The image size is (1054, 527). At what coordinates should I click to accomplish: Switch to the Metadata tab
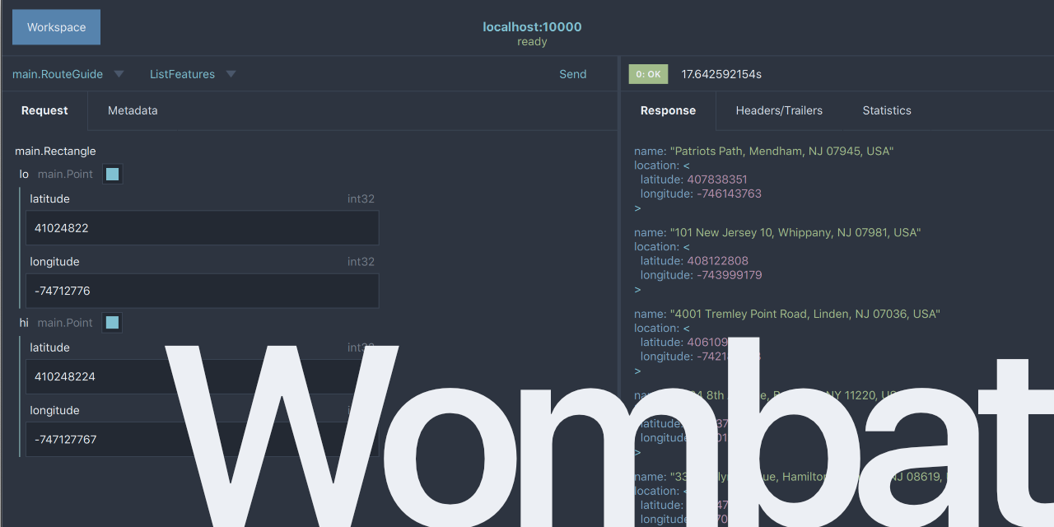(x=133, y=110)
